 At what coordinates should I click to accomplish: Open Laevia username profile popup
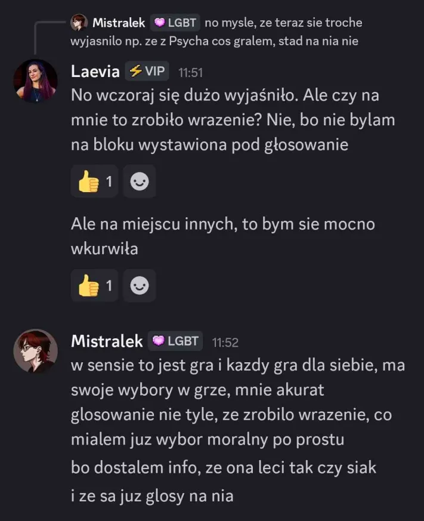95,72
